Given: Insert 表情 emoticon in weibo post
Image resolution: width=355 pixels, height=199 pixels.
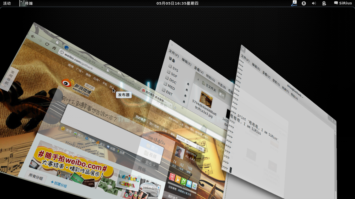Looking at the screenshot, I should pos(66,130).
